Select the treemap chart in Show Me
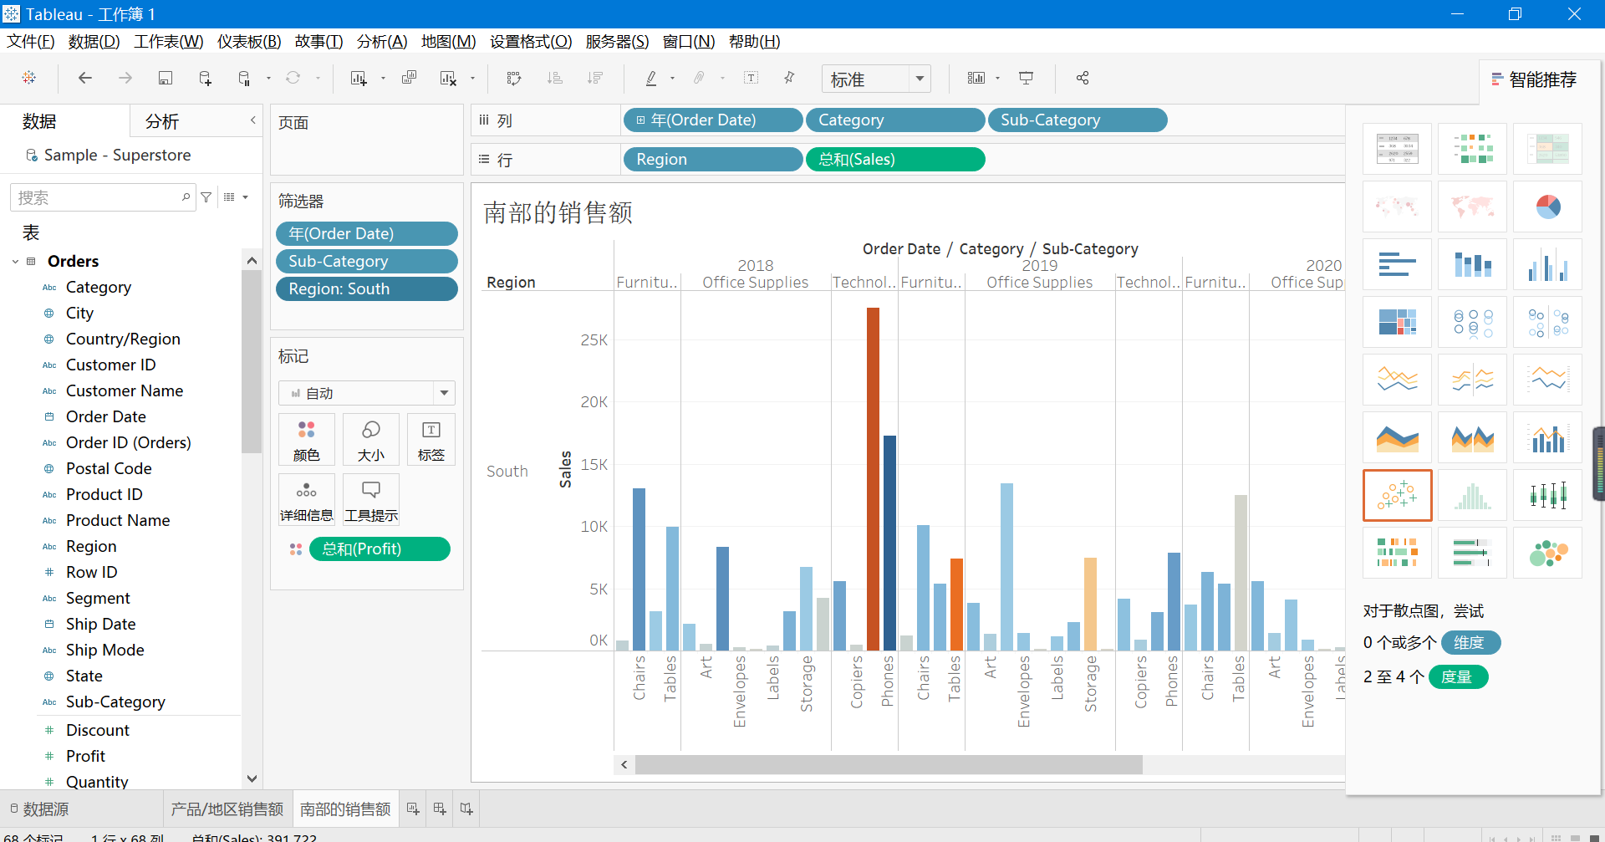The height and width of the screenshot is (842, 1605). point(1397,322)
